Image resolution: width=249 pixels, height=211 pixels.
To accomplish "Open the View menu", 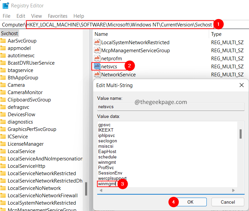I will 37,16.
